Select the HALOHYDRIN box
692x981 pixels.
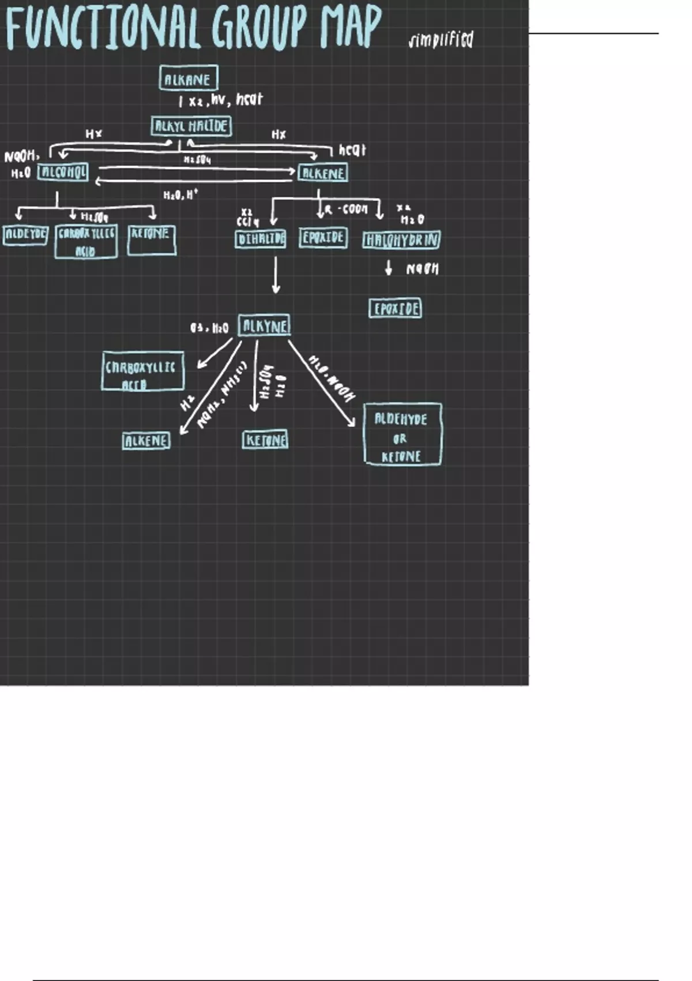401,240
